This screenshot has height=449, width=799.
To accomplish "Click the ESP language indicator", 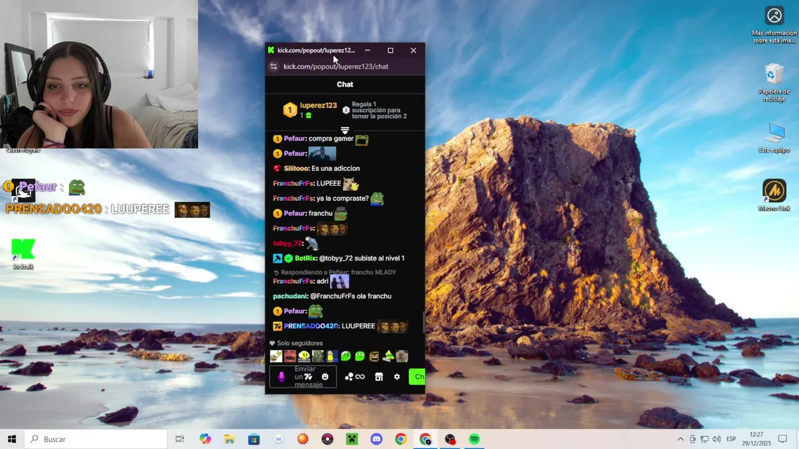I will click(x=731, y=439).
